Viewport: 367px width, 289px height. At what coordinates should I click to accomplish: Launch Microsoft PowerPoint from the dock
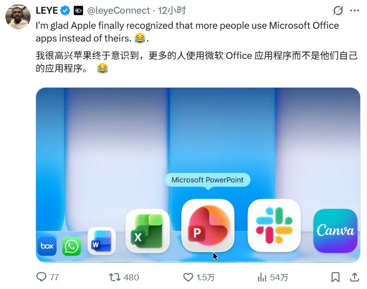tap(208, 225)
